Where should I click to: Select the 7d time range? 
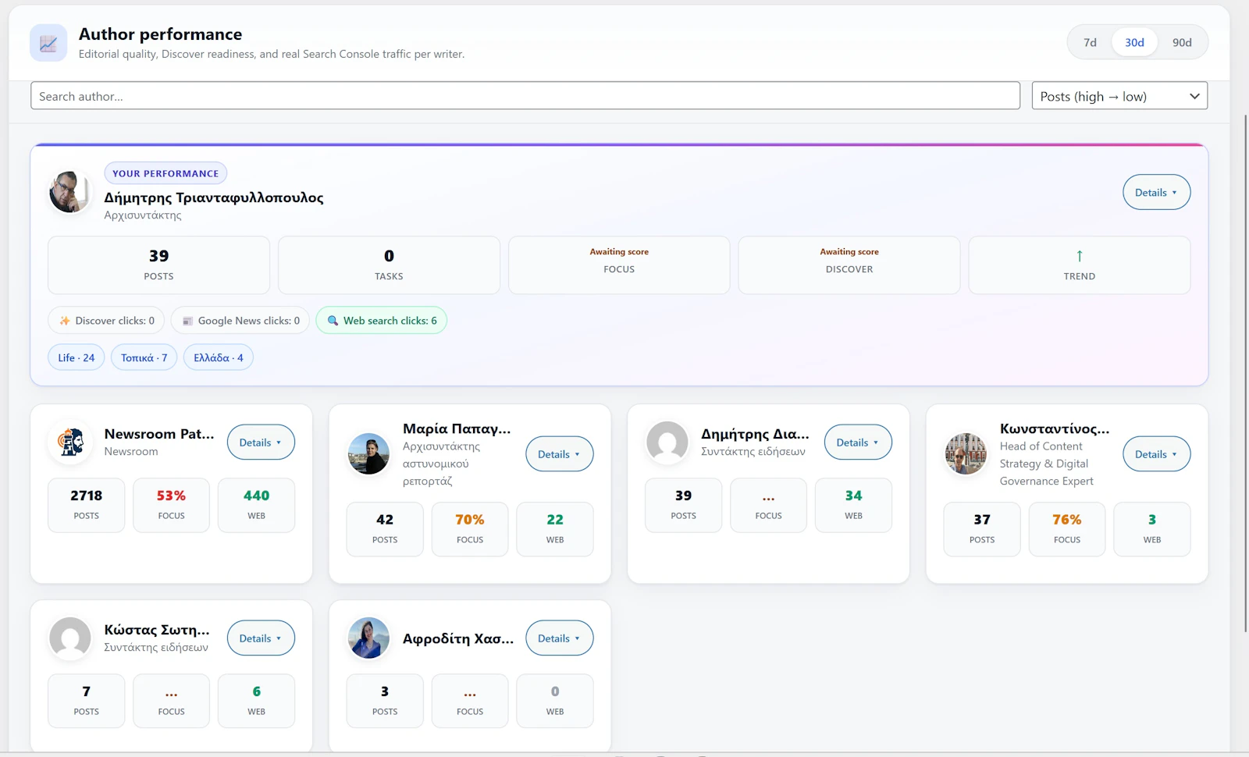(1090, 42)
